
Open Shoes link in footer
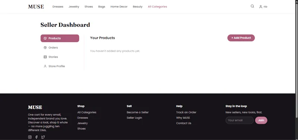click(82, 128)
